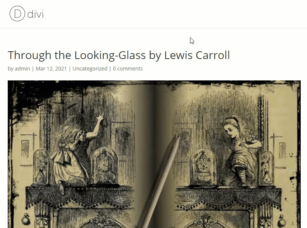Click the smiling clock under the glass dome
This screenshot has width=307, height=228.
click(203, 166)
